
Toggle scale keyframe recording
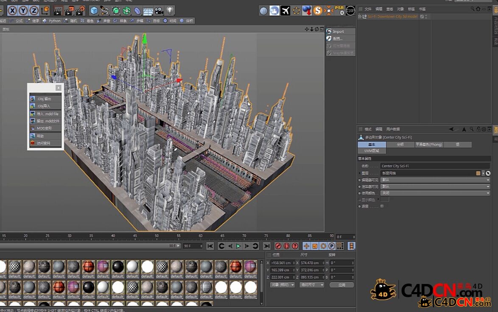(315, 246)
